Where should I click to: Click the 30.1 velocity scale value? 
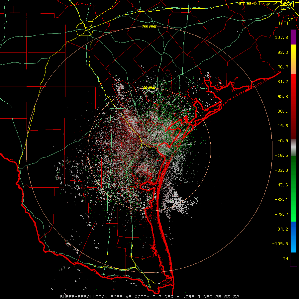[283, 111]
